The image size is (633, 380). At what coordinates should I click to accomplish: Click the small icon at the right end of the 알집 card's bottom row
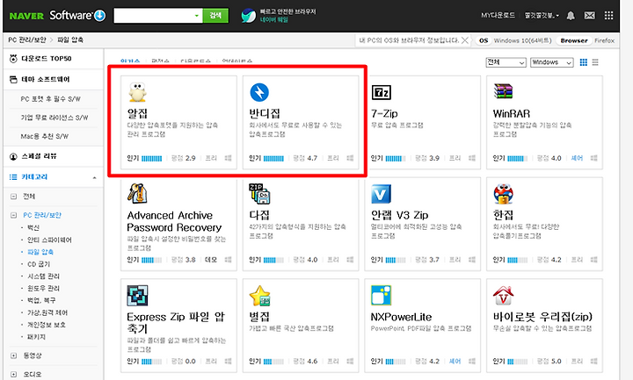tap(228, 158)
